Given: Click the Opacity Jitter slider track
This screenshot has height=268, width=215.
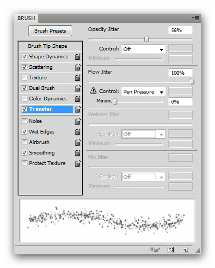Looking at the screenshot, I should [140, 39].
